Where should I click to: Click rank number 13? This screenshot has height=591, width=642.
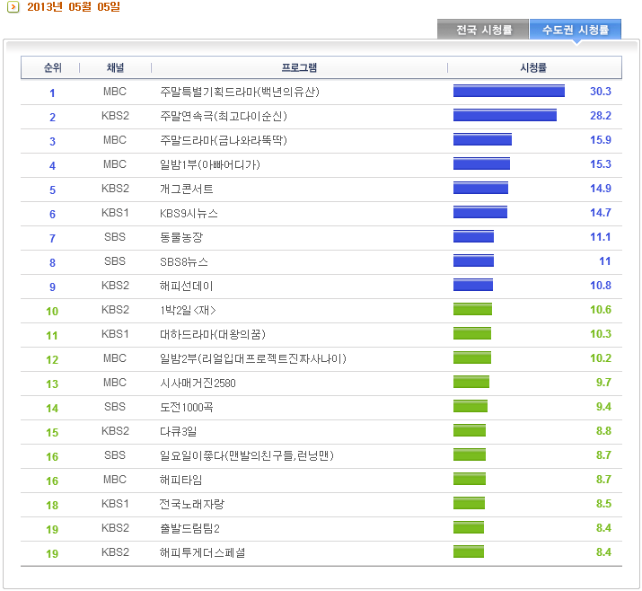tap(52, 384)
